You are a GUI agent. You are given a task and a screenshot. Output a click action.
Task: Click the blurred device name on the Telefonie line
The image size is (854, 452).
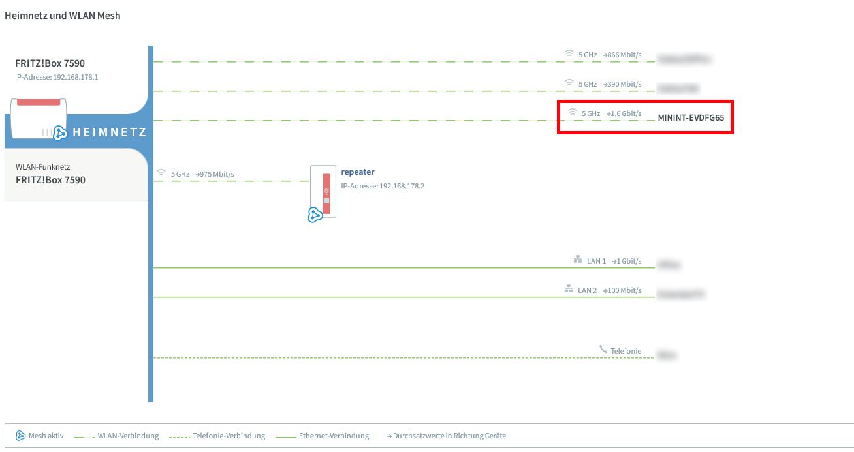667,355
